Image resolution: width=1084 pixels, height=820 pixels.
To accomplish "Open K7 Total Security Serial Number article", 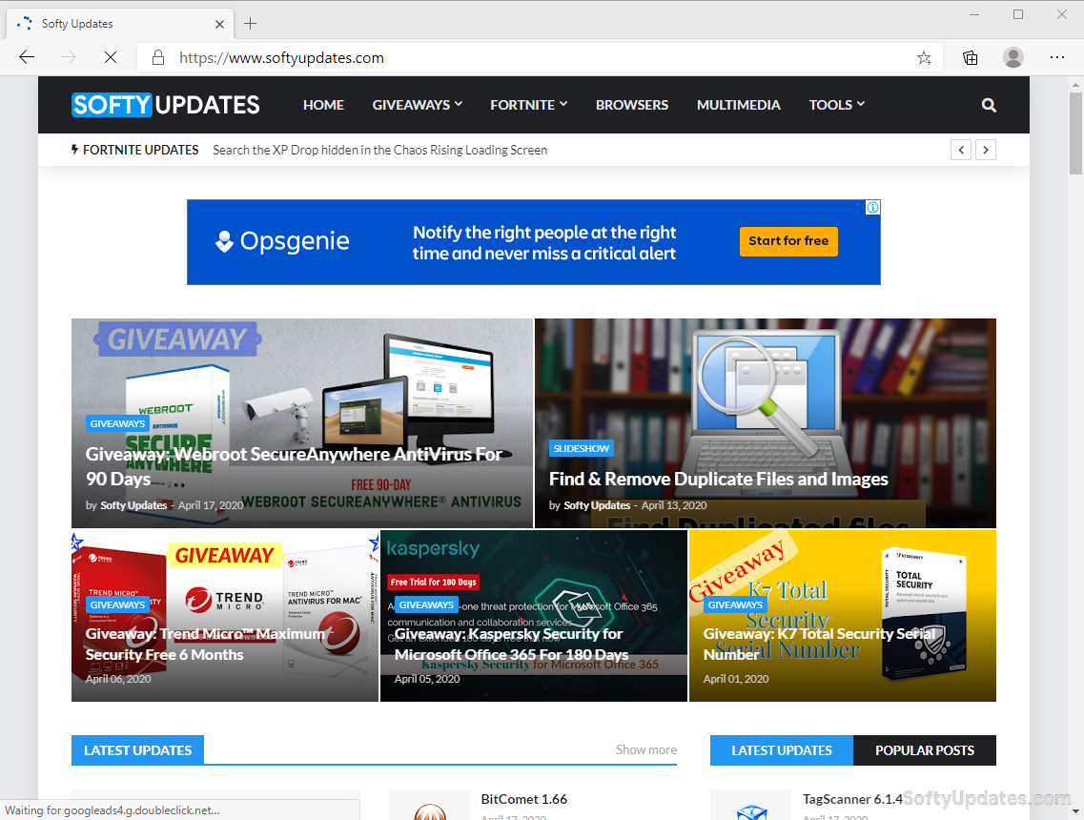I will (819, 645).
